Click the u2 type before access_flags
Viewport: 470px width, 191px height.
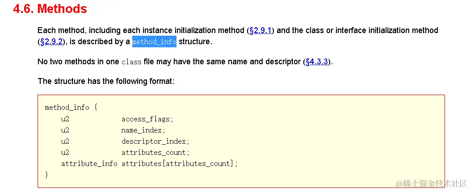tap(65, 119)
